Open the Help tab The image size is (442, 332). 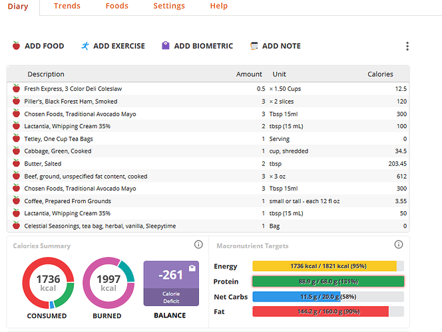click(x=219, y=6)
